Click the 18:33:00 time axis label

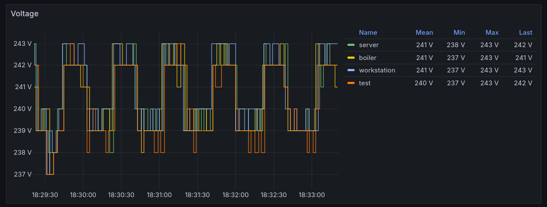coord(311,195)
